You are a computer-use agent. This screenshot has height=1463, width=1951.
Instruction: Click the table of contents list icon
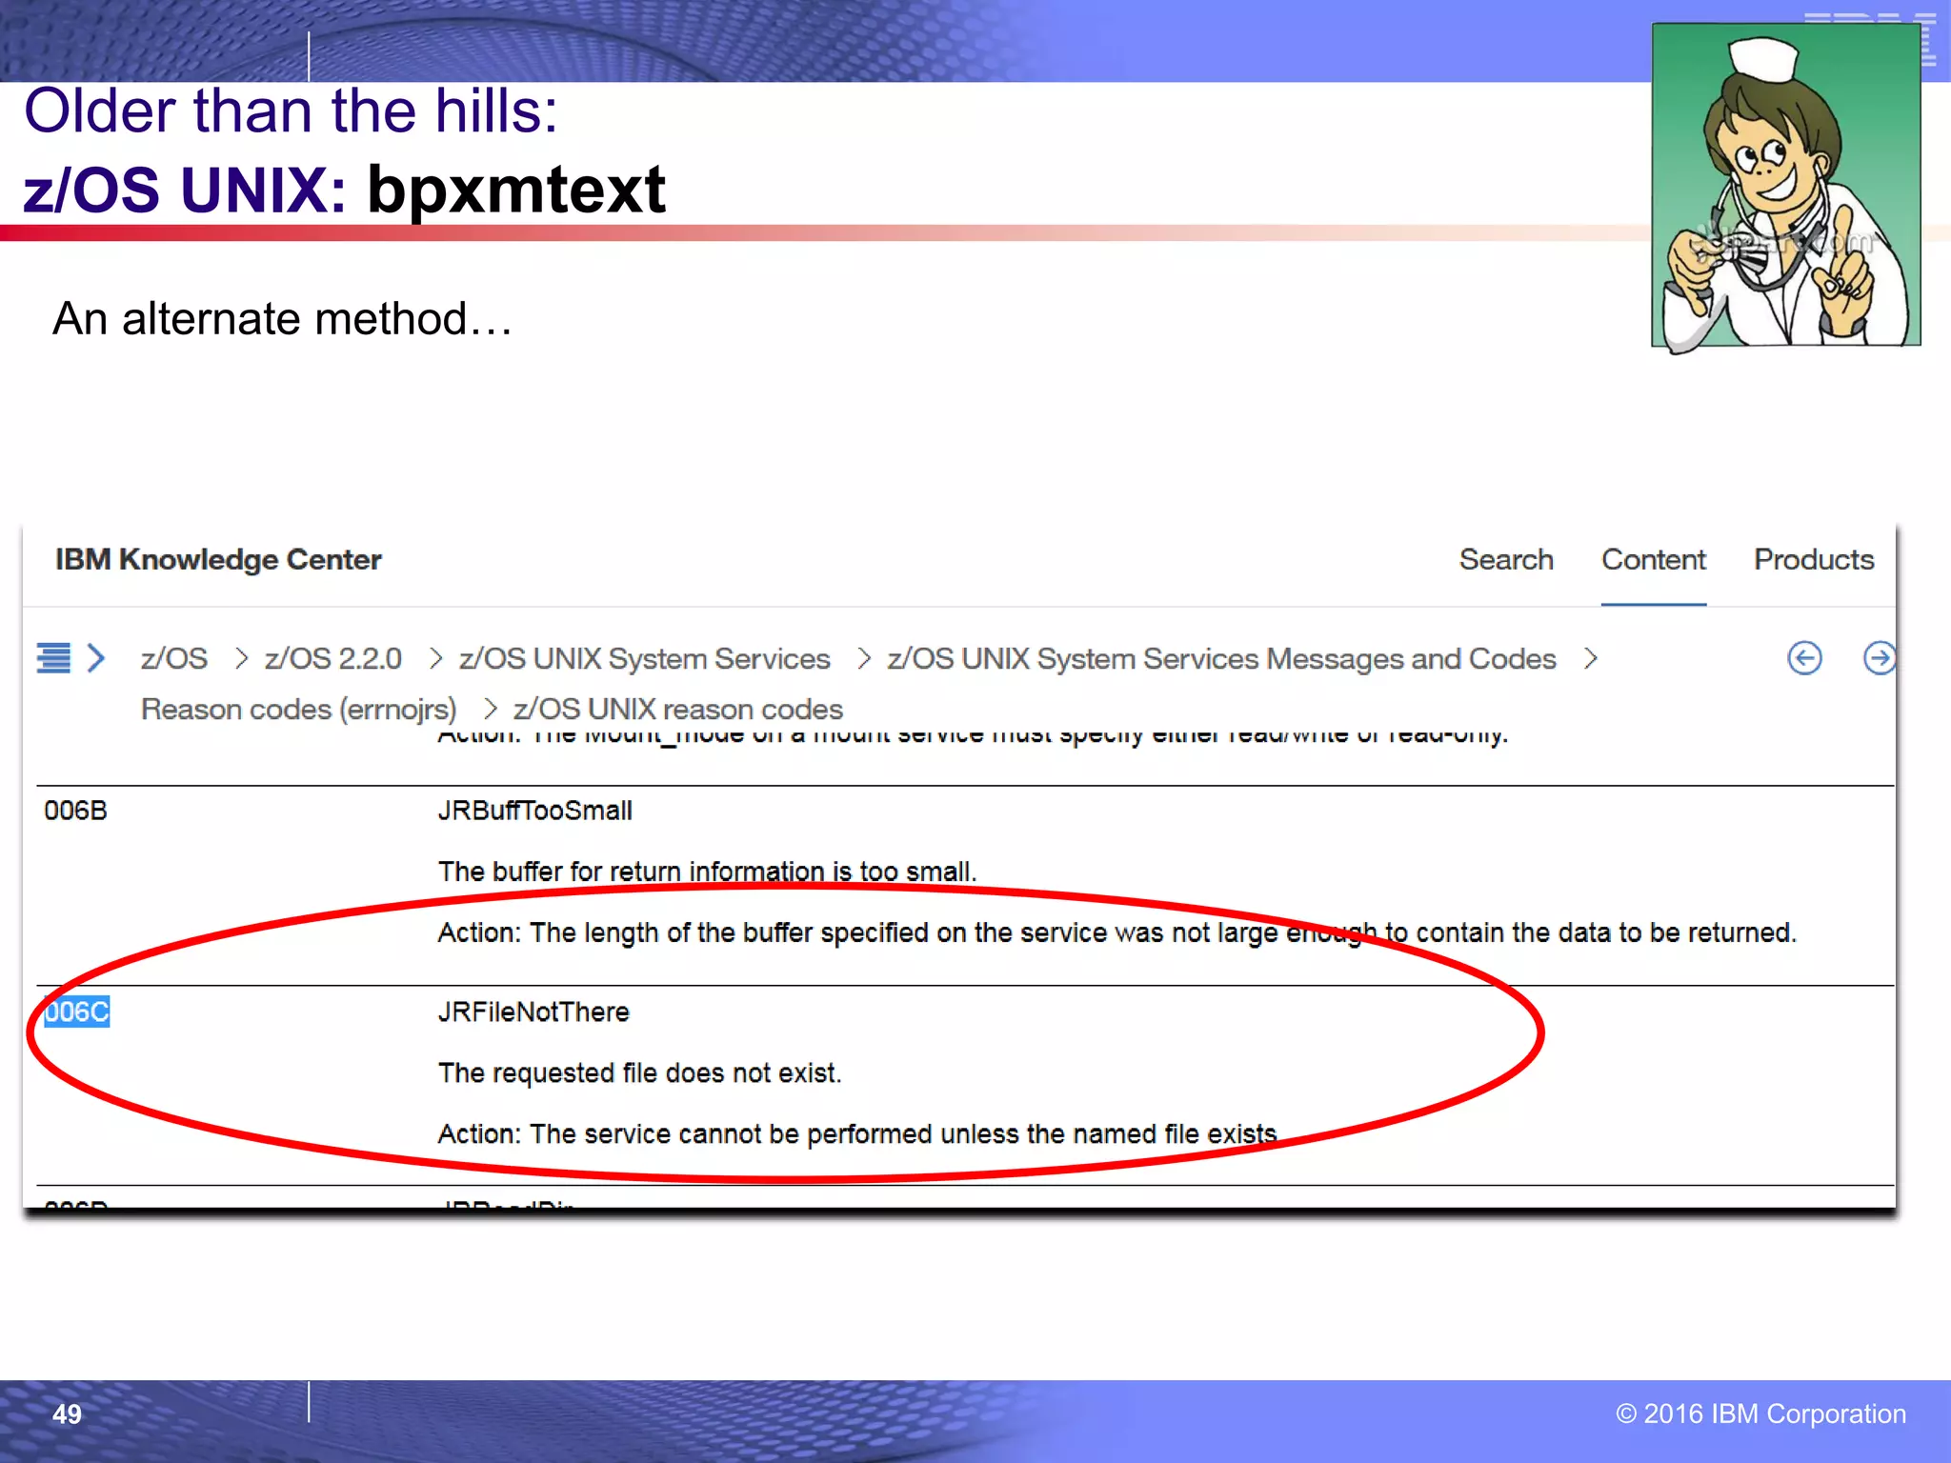click(53, 658)
